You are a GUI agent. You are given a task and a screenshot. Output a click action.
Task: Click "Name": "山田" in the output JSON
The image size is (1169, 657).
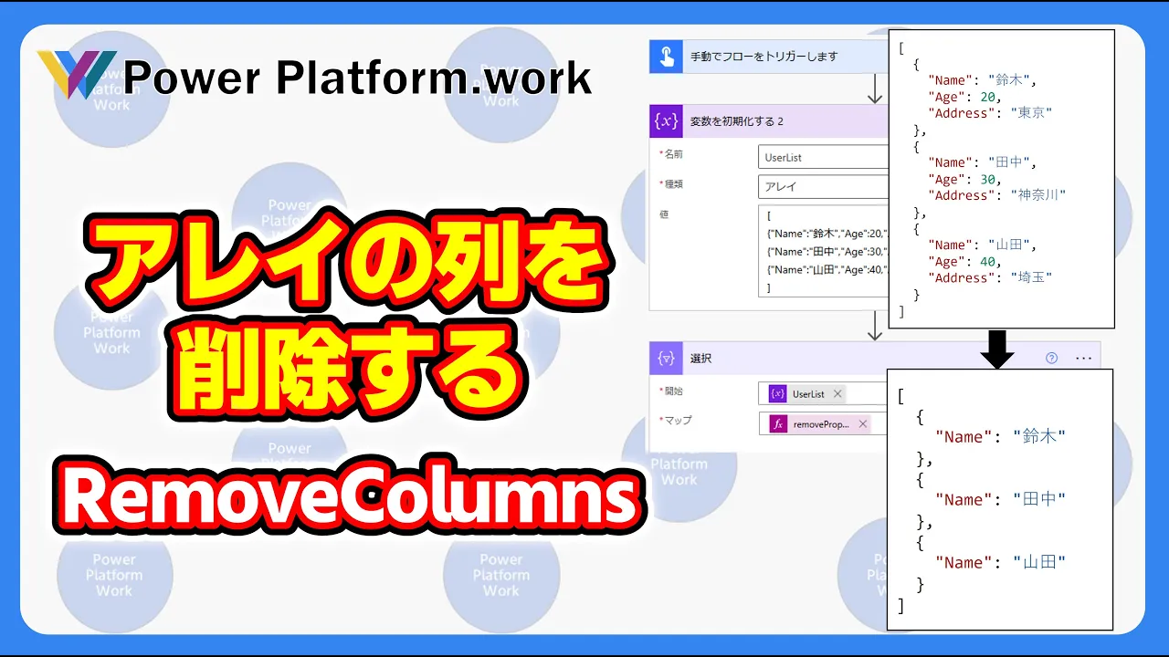(x=1001, y=563)
